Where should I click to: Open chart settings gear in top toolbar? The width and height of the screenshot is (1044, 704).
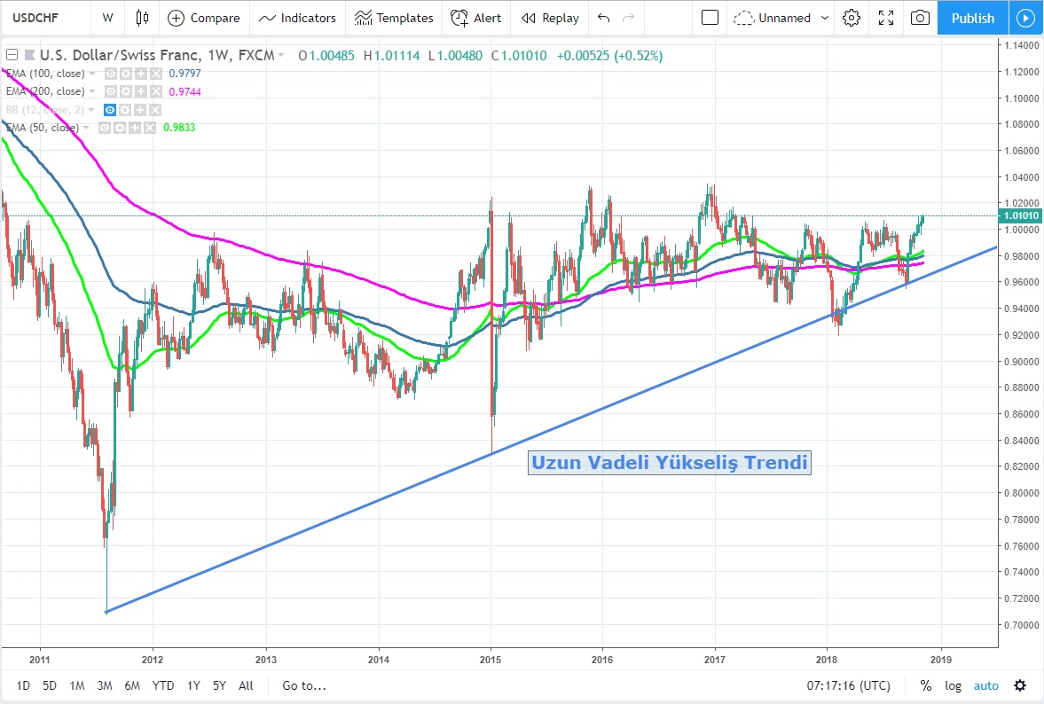852,18
